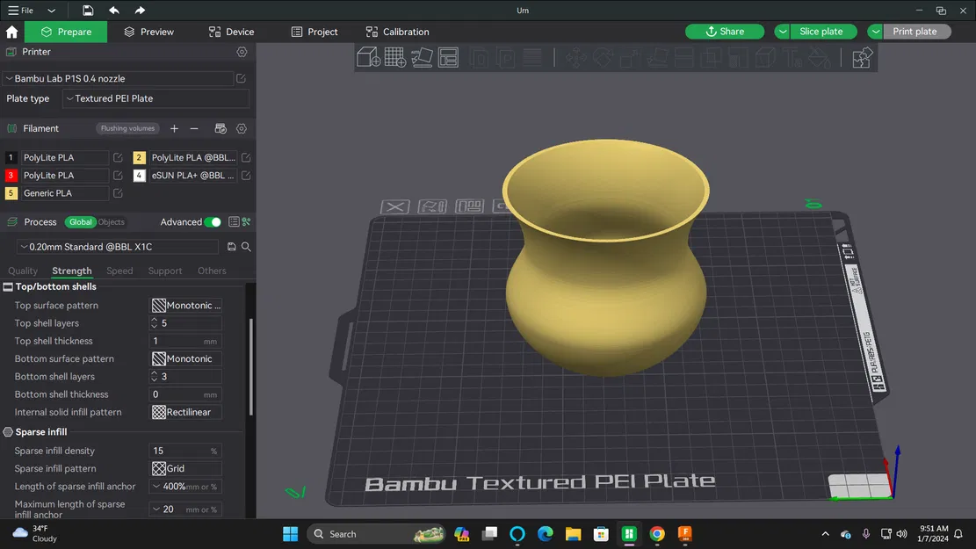Click the Flushing volumes toggle button

(x=127, y=128)
